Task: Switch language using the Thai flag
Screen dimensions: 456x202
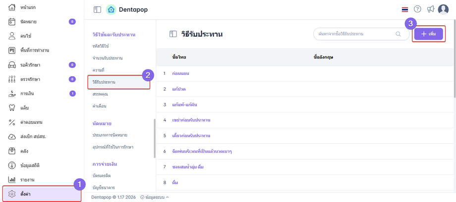Action: tap(405, 9)
